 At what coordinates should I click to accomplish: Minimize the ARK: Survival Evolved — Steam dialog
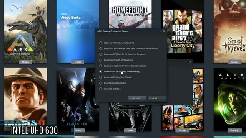click(x=161, y=31)
